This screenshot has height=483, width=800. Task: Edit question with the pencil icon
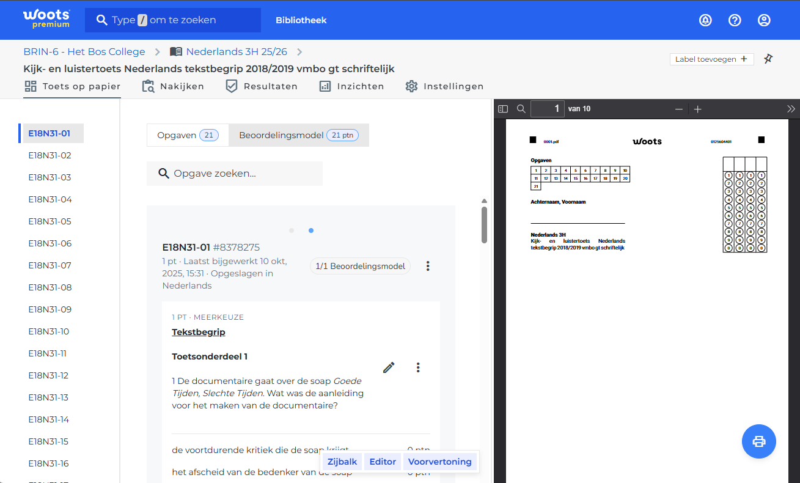(x=389, y=367)
